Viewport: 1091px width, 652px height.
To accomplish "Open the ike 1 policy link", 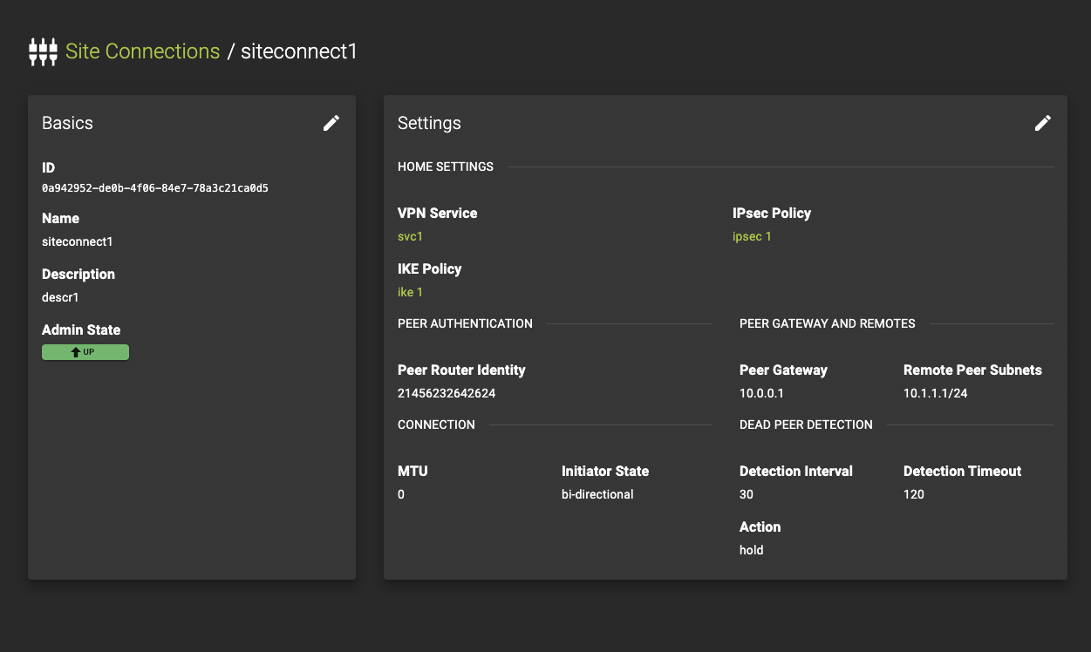I will 410,292.
